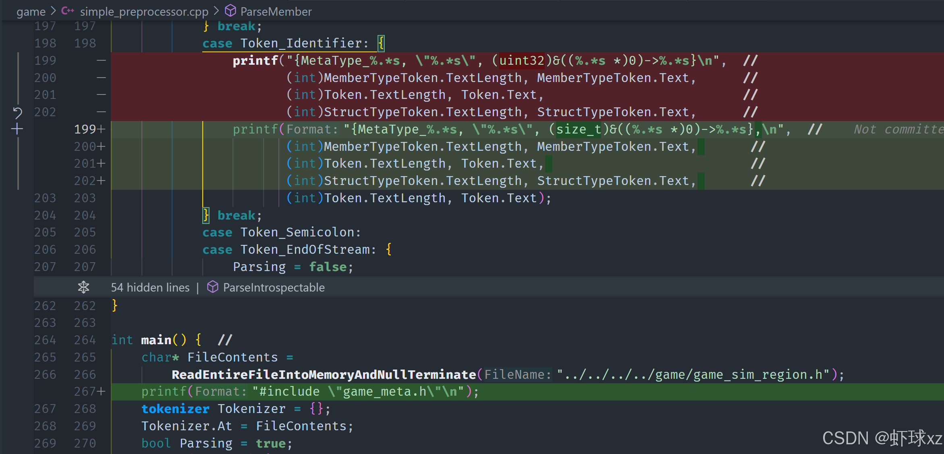Click the Not committed blame annotation
The image size is (944, 454).
coord(898,129)
